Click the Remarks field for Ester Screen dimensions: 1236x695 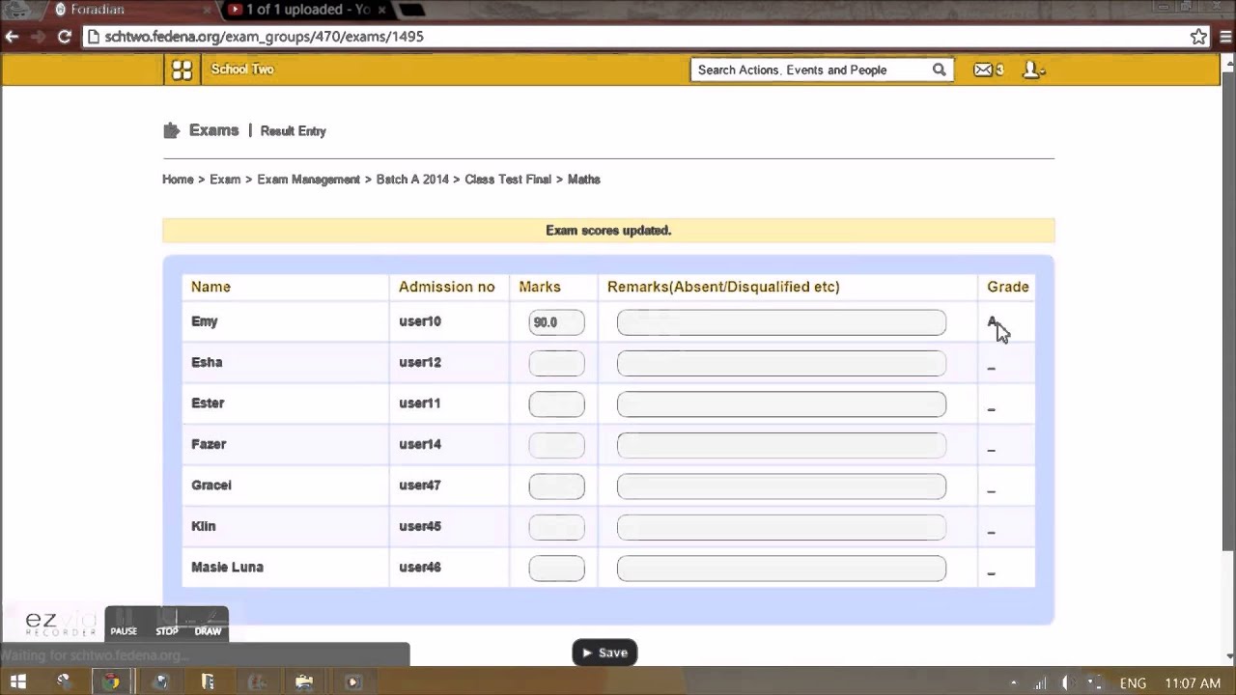[x=781, y=404]
